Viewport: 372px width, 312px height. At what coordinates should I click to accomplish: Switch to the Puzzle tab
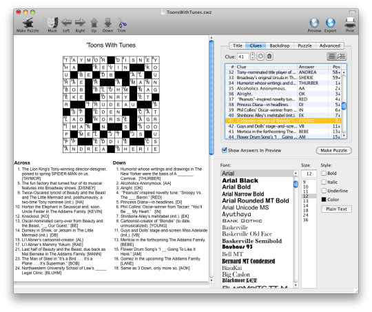[304, 45]
